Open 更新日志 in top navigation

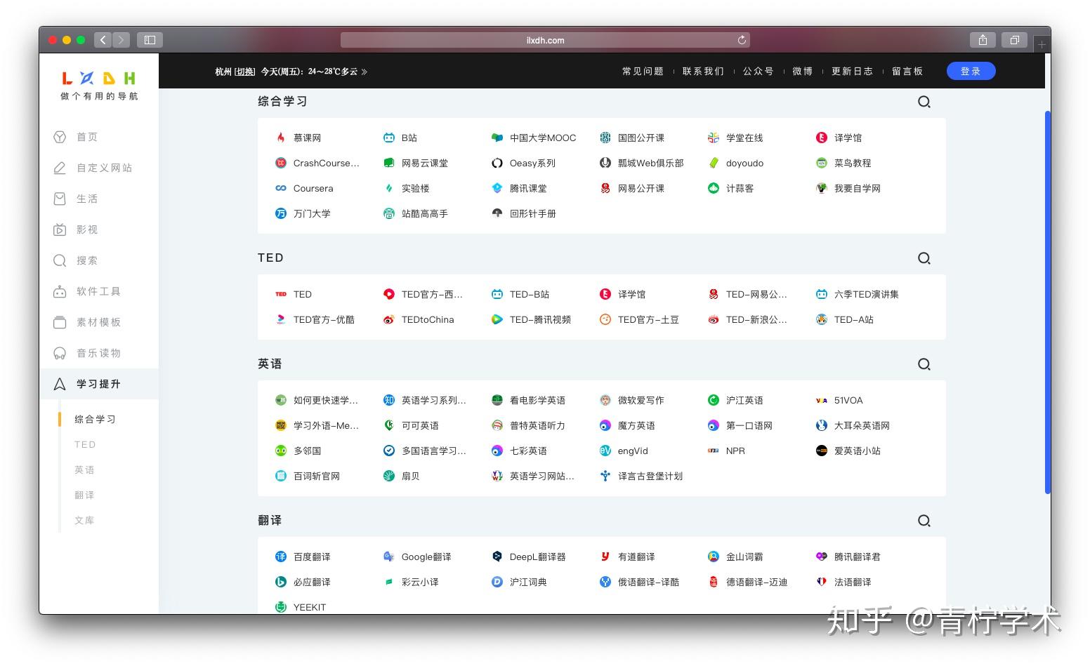tap(852, 71)
